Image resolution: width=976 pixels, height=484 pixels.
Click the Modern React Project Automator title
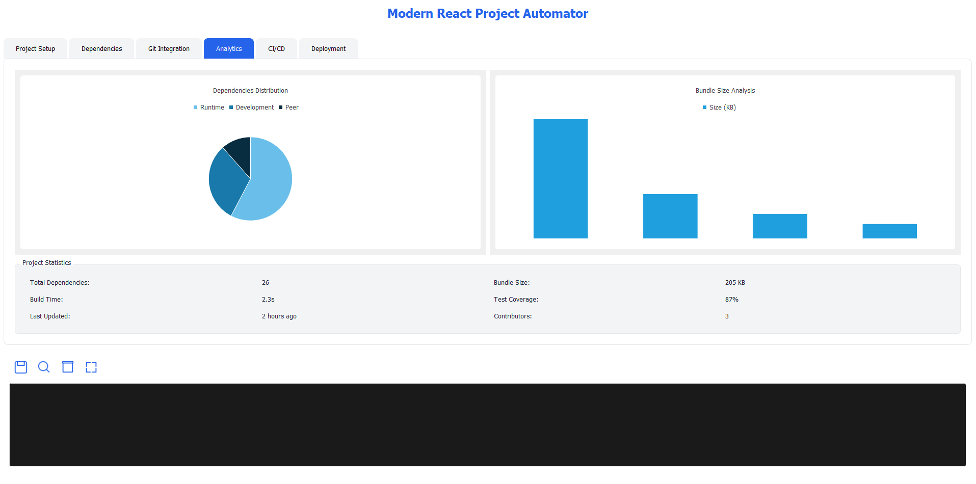tap(488, 14)
